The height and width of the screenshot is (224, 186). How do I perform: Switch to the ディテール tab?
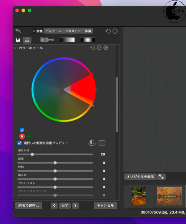tap(53, 31)
